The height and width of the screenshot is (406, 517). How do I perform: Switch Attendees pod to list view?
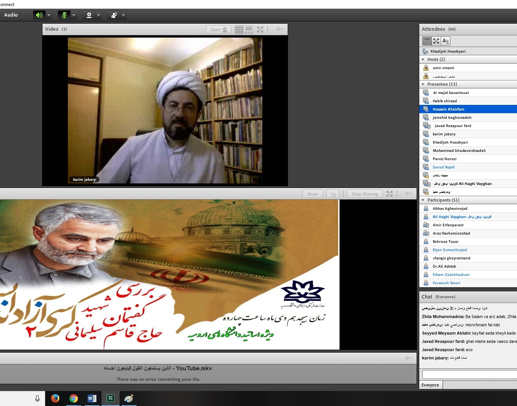(427, 41)
